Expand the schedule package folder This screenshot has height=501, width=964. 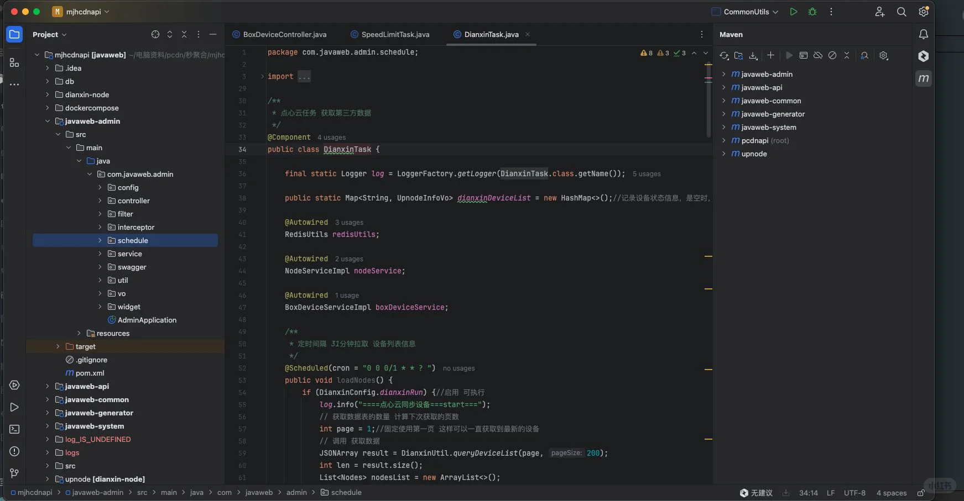(100, 240)
